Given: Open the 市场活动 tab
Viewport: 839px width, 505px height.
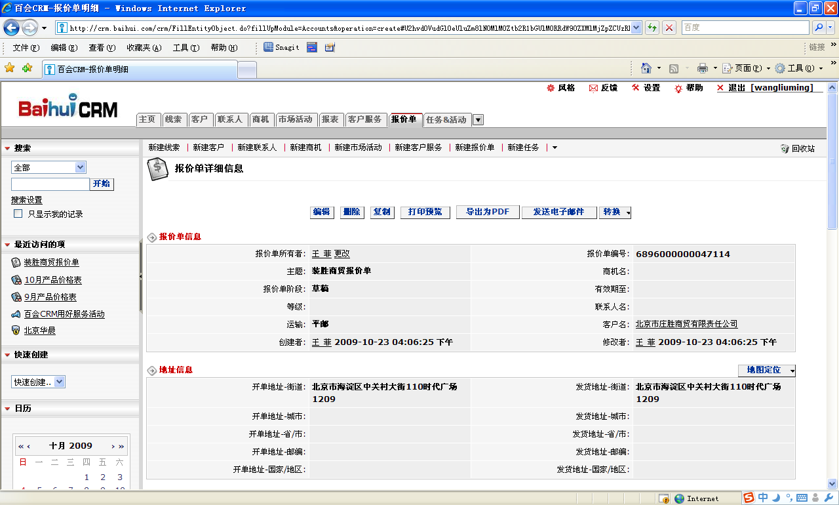Looking at the screenshot, I should click(x=295, y=119).
